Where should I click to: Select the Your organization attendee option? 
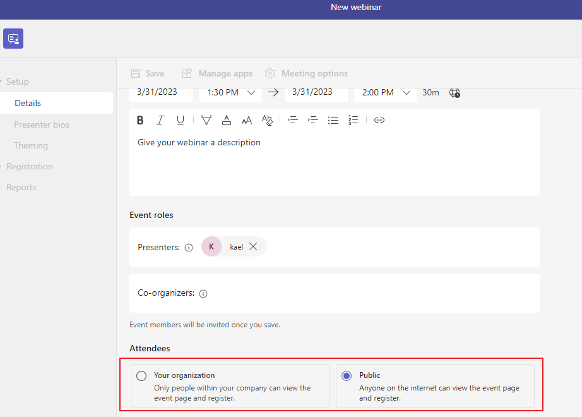coord(141,375)
